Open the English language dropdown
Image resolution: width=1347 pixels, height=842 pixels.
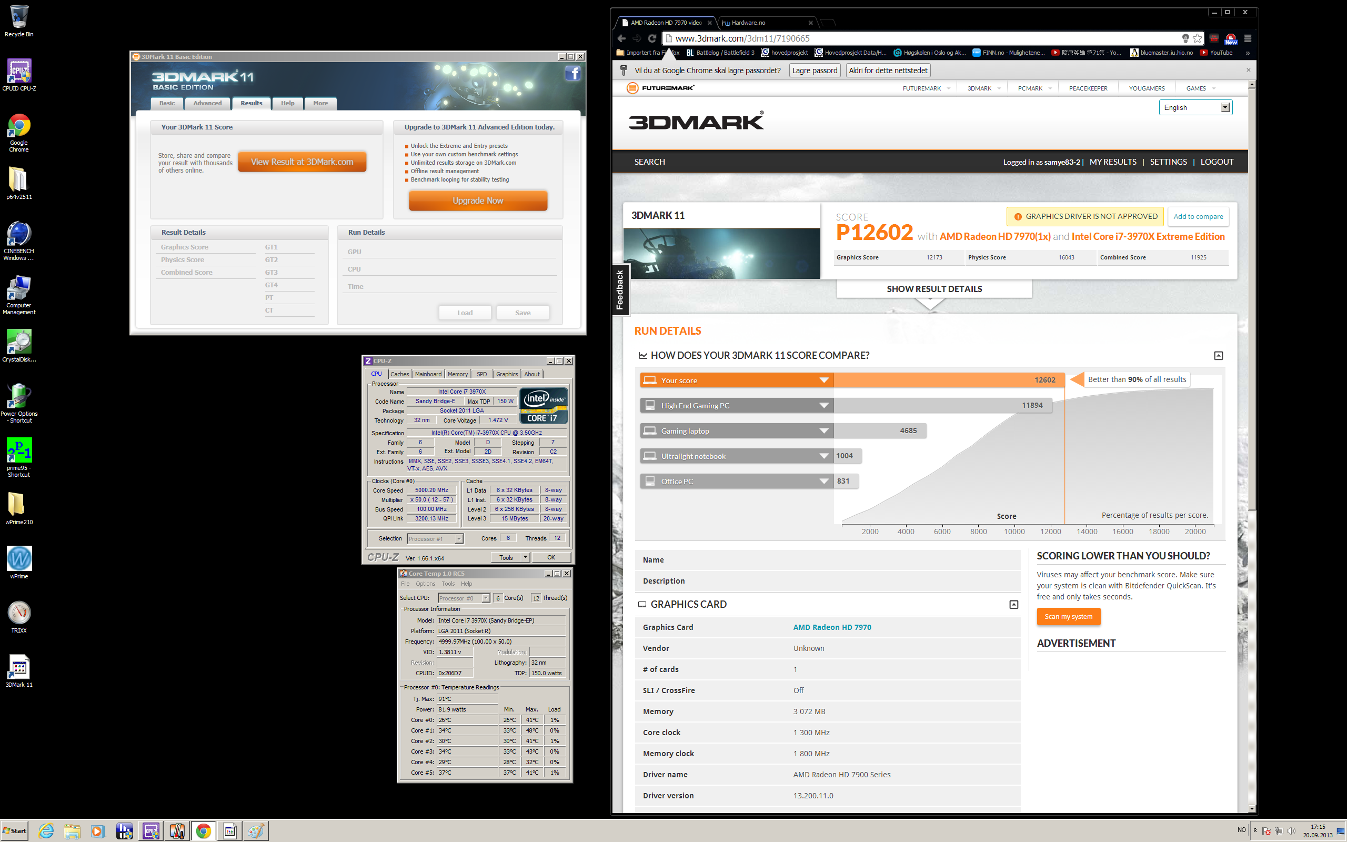pyautogui.click(x=1195, y=107)
